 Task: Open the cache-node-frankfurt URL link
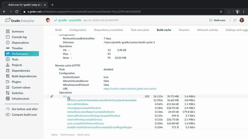pos(130,88)
